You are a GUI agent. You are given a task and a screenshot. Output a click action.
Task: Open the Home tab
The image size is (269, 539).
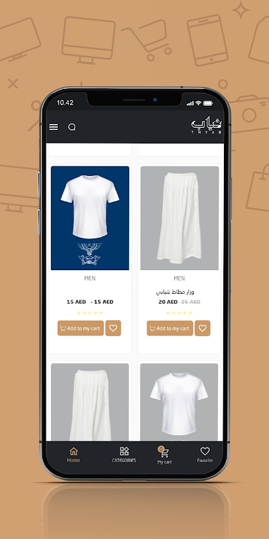click(73, 455)
